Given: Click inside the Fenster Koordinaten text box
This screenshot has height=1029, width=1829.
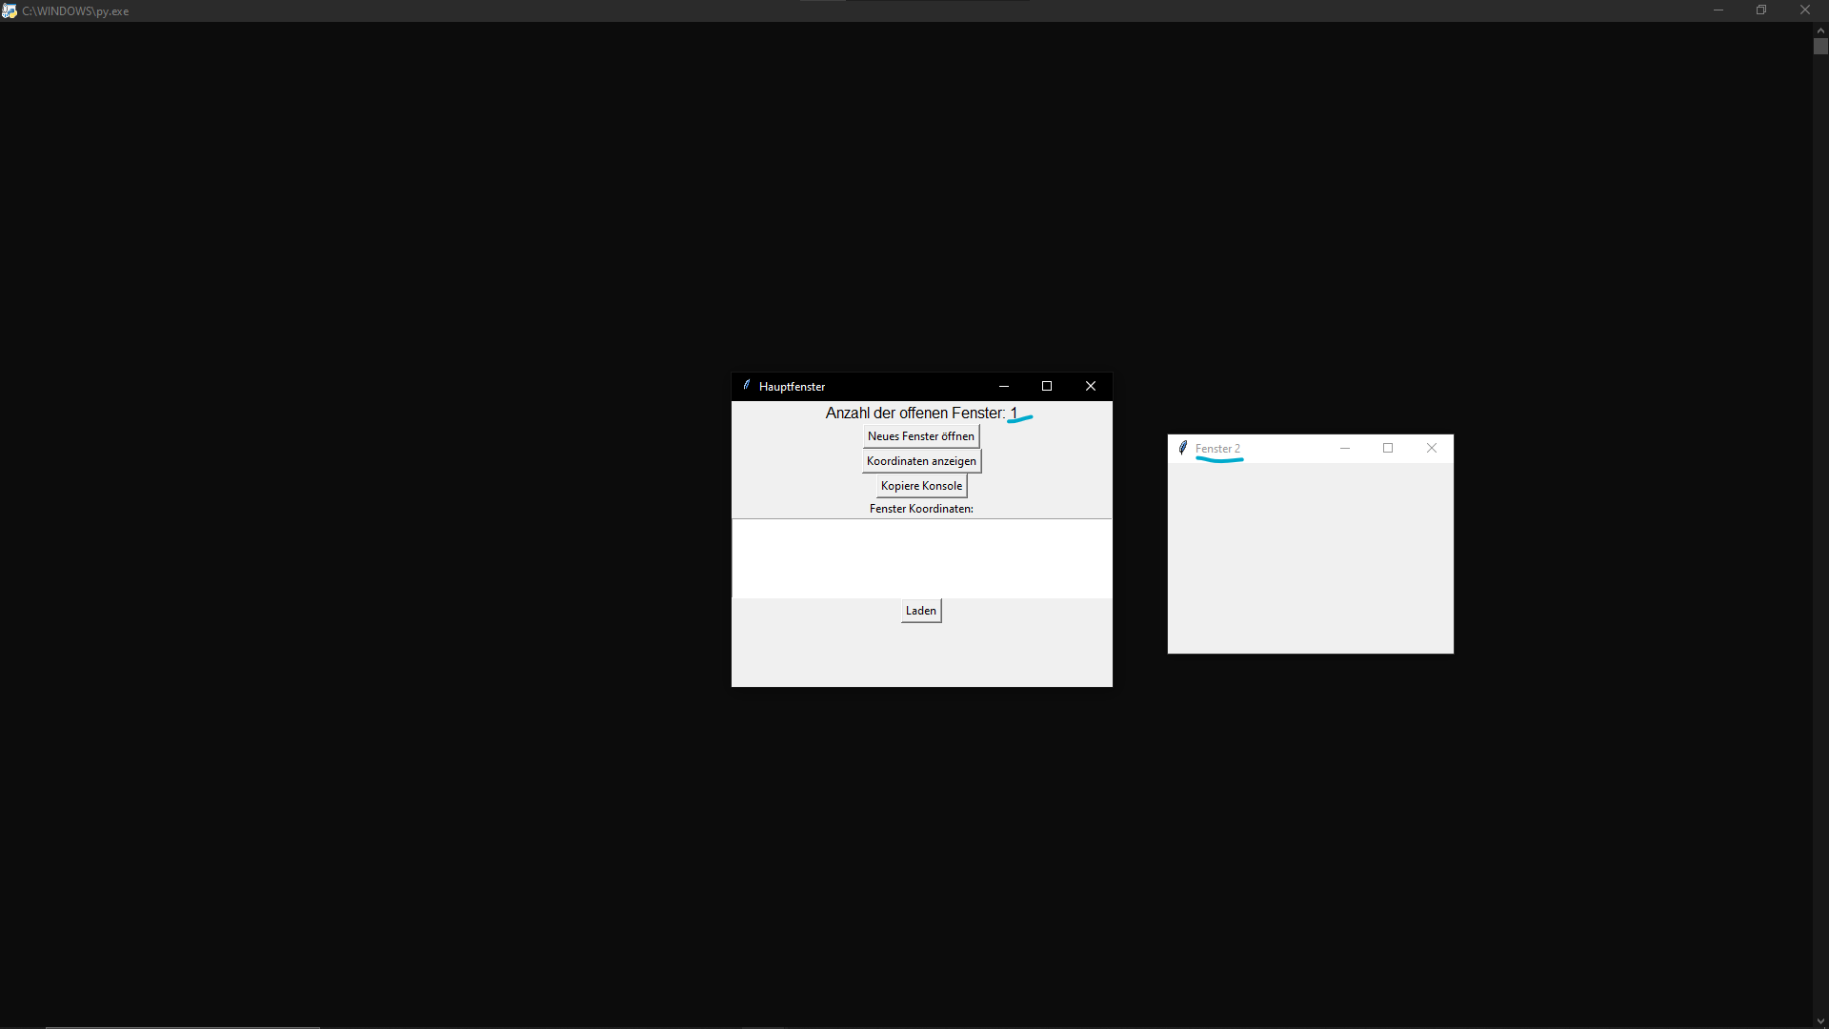Looking at the screenshot, I should (920, 558).
